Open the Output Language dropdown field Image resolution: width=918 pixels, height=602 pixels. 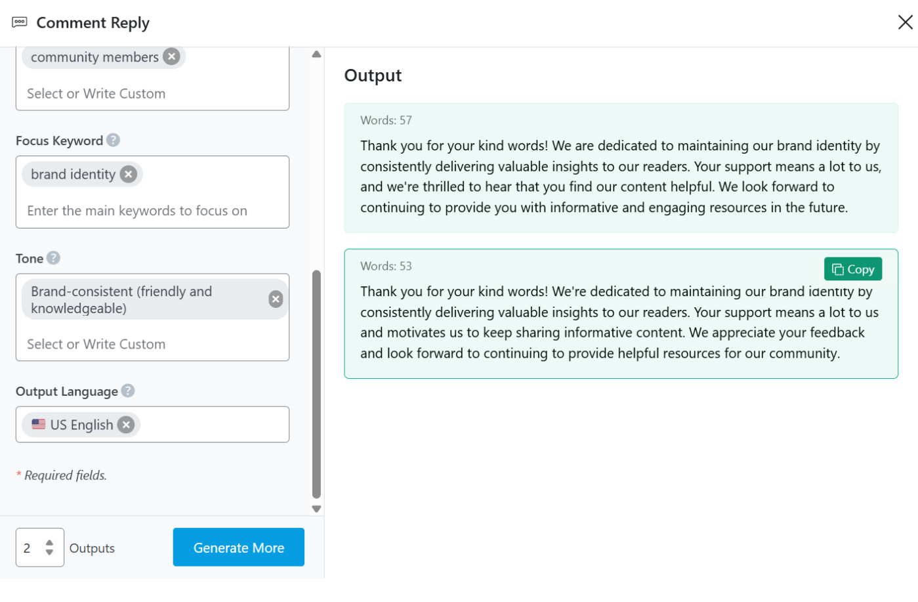coord(210,425)
